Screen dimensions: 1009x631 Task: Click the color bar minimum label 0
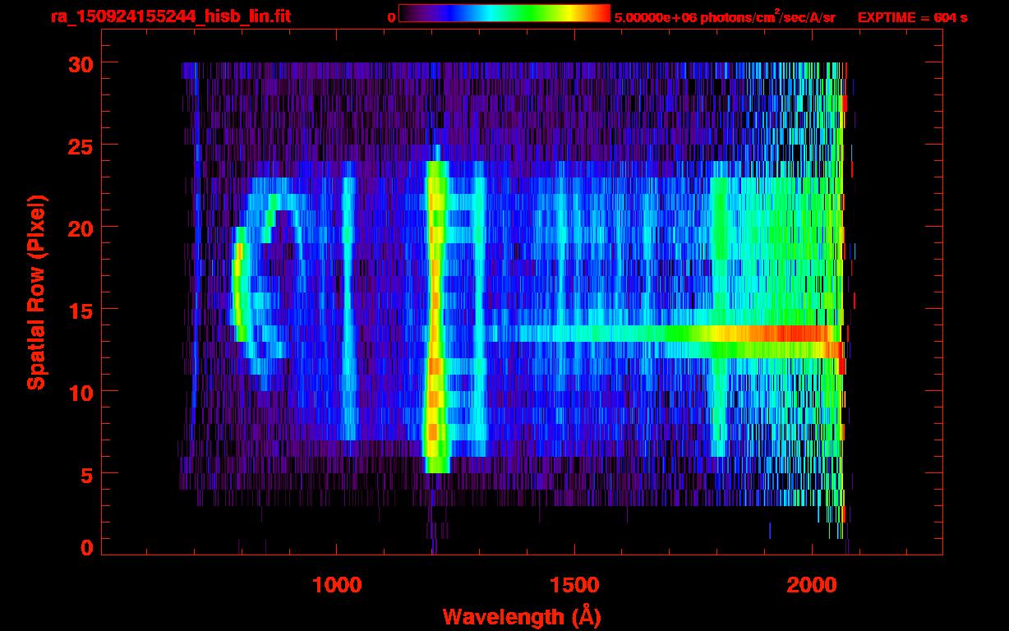[x=391, y=17]
